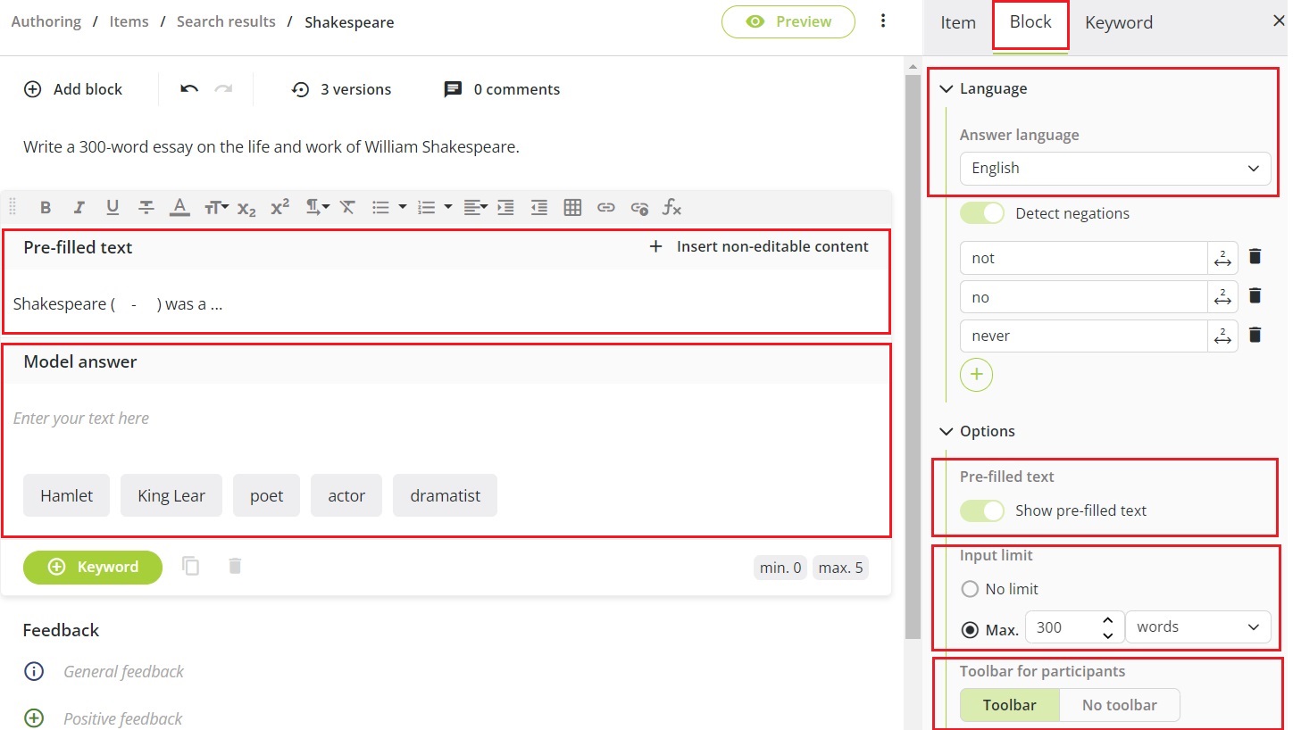Select the King Lear keyword chip
Viewport: 1301px width, 730px height.
tap(171, 495)
